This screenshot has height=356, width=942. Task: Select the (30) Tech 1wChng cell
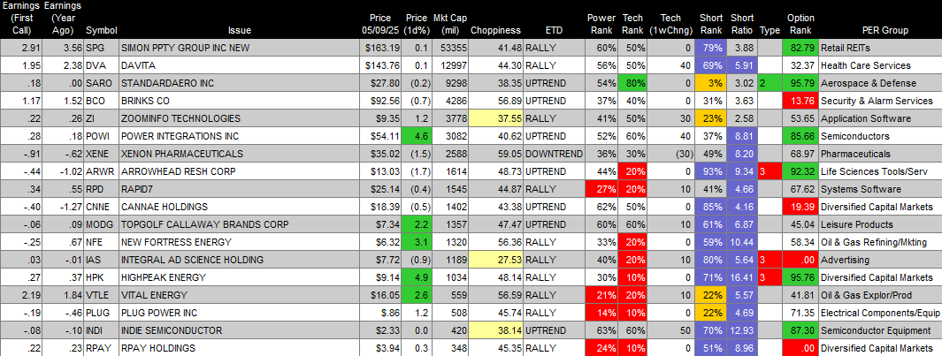670,154
